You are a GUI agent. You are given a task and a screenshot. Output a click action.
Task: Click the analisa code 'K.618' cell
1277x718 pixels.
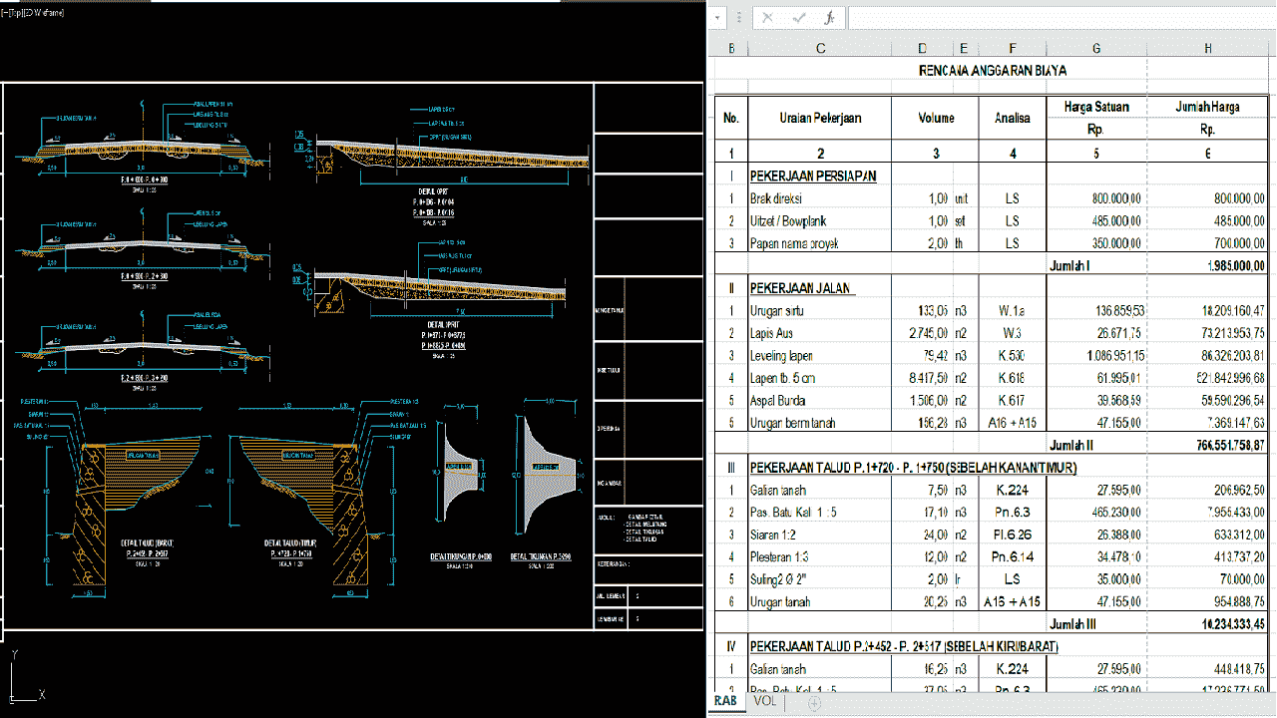[1013, 378]
